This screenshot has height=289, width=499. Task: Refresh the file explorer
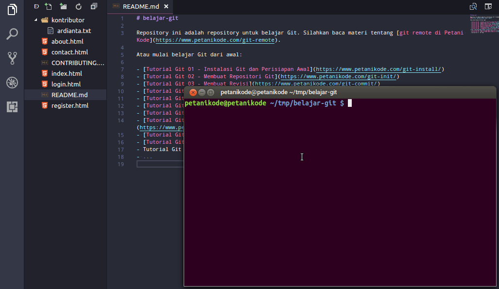click(78, 6)
